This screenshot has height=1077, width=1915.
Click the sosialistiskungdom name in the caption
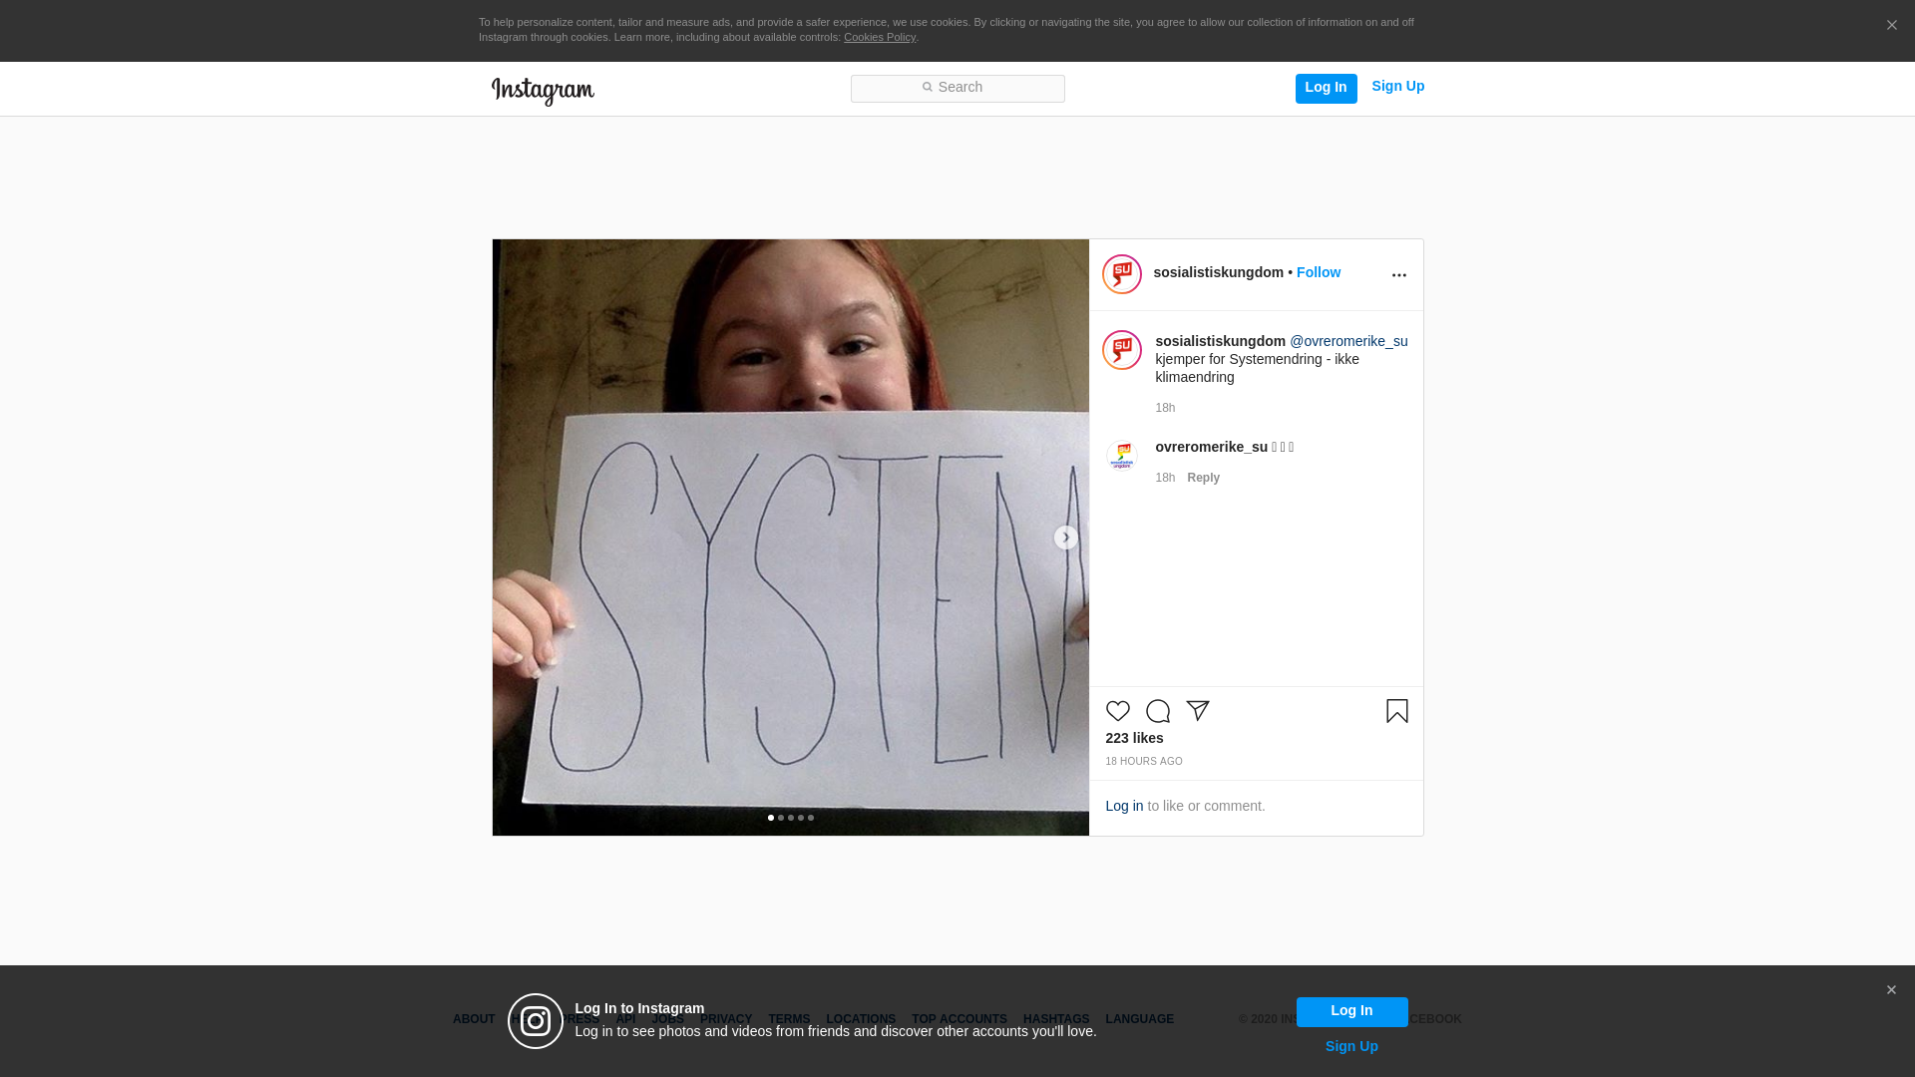point(1220,341)
